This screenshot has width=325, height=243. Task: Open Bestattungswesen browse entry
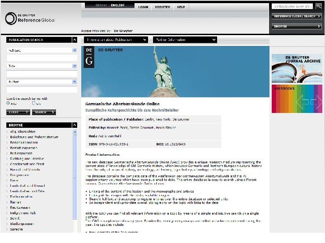[x=23, y=148]
